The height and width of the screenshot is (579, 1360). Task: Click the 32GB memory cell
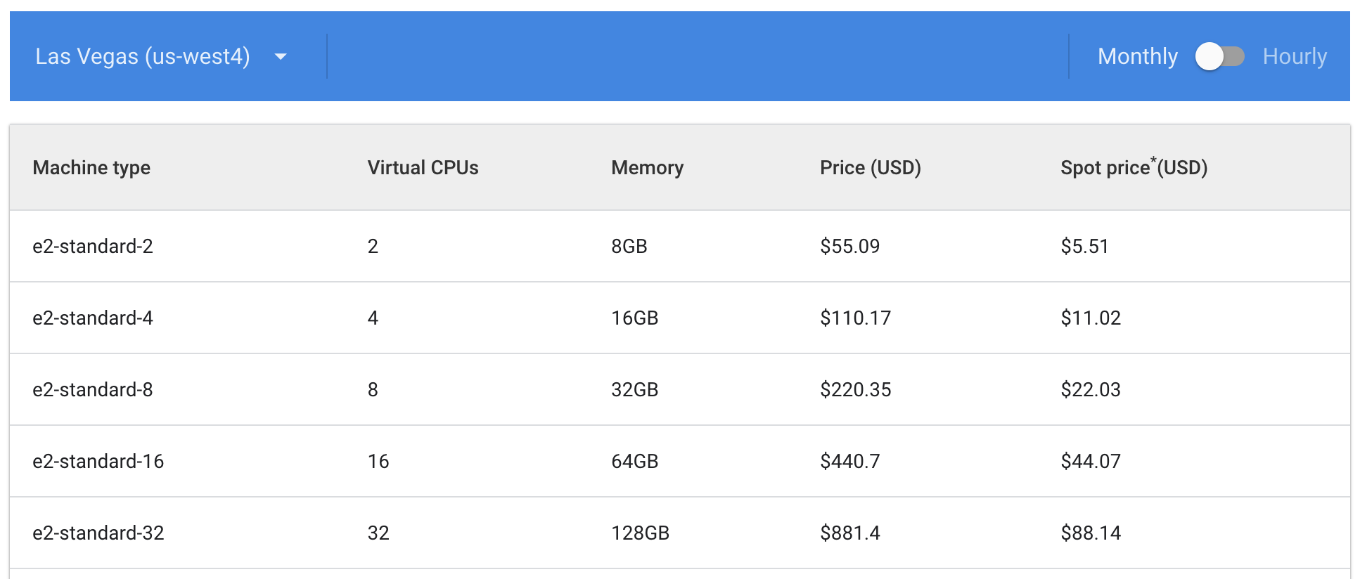634,390
